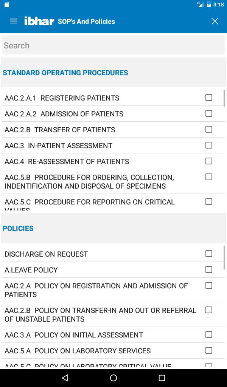Click the Search input field
Viewport: 227px width, 387px height.
coord(113,45)
